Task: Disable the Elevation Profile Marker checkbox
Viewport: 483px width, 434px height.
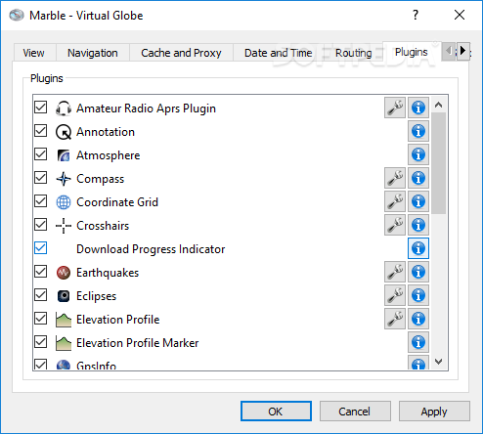Action: tap(41, 342)
